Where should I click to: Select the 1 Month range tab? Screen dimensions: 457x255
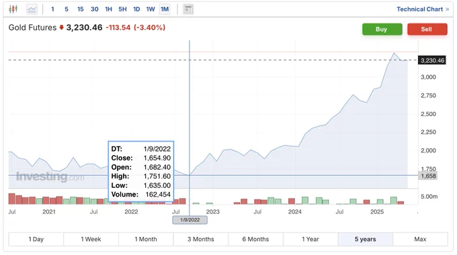[x=146, y=240]
